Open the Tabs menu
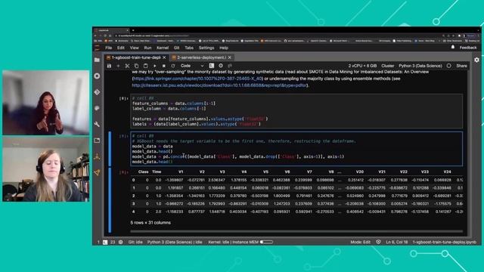Viewport: 484px width, 272px height. pyautogui.click(x=189, y=48)
